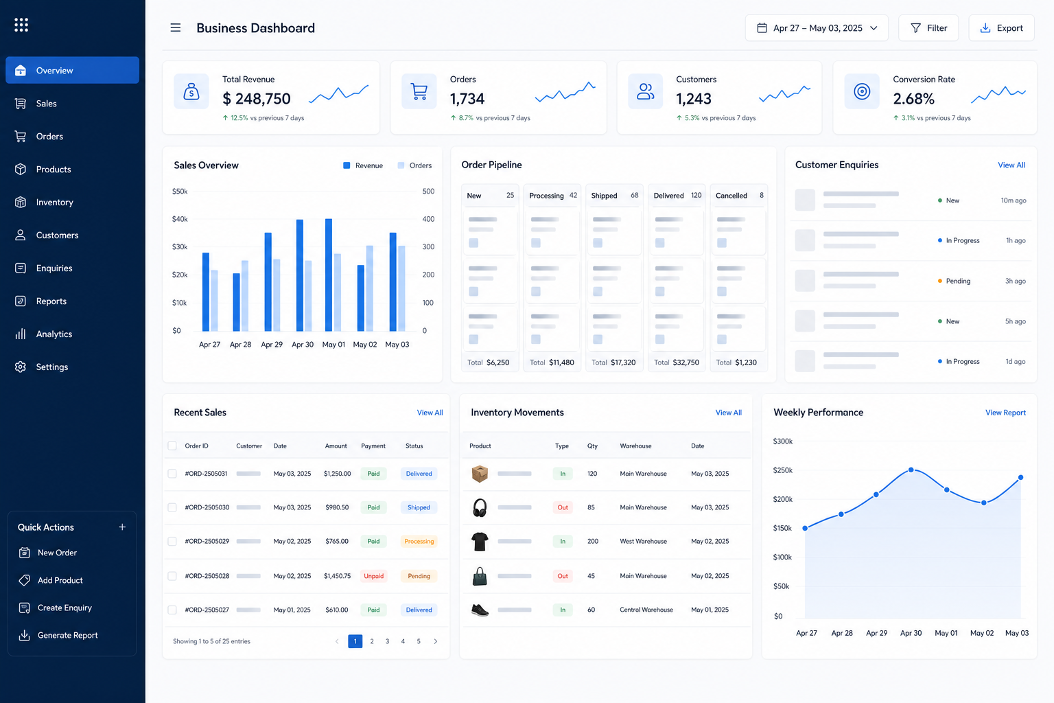Click the handbag product thumbnail
The image size is (1054, 703).
coord(480,576)
